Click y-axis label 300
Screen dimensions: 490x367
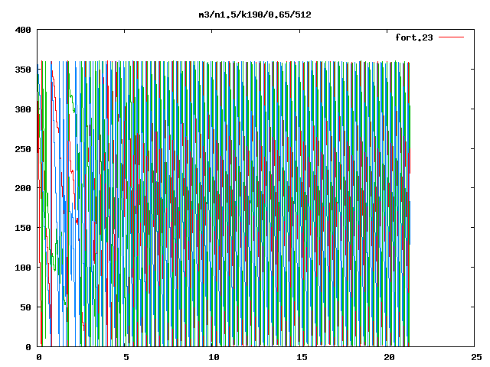point(23,109)
